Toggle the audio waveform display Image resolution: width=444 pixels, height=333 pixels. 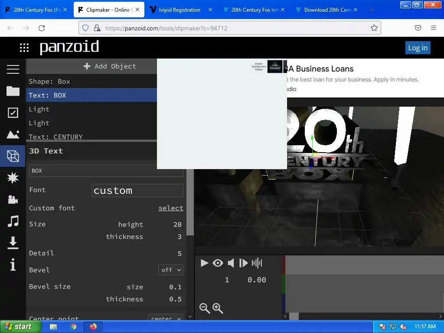pyautogui.click(x=257, y=263)
